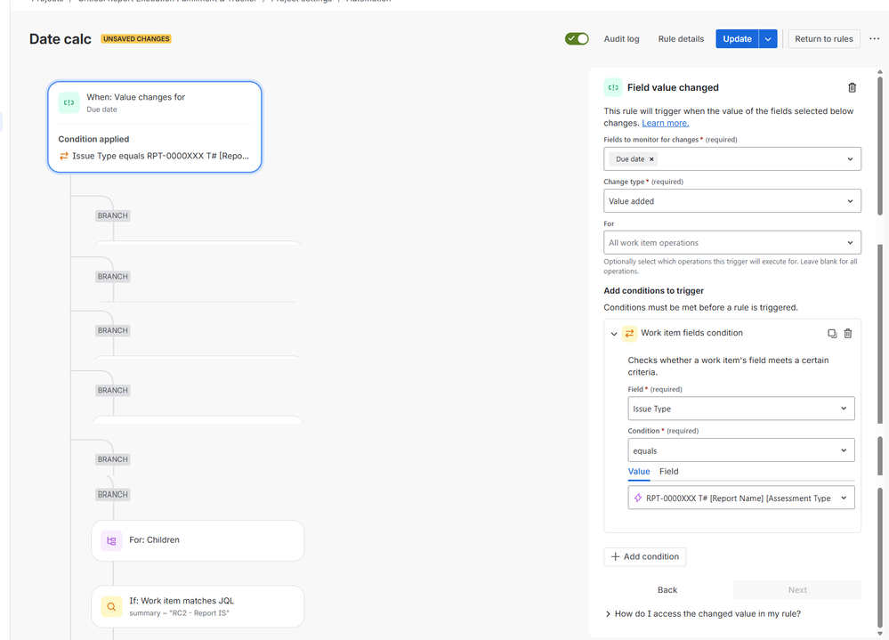Click Add condition button
This screenshot has height=640, width=889.
(644, 556)
